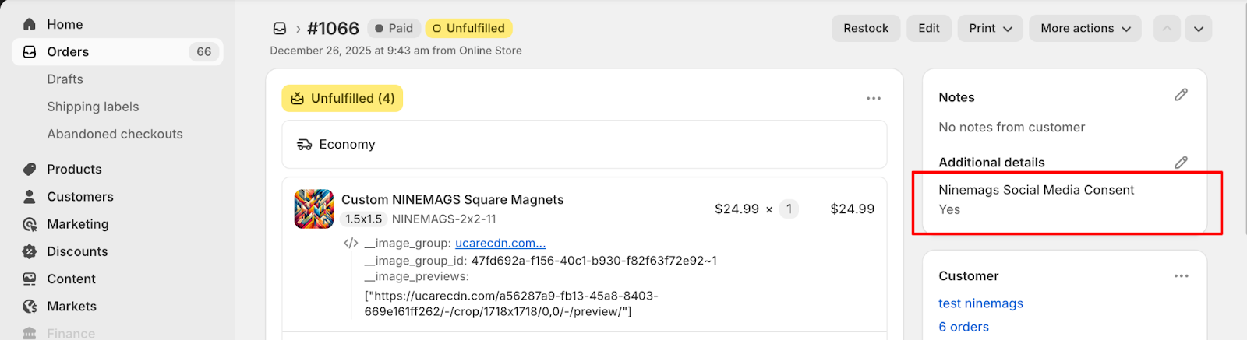Open the Unfulfilled card three-dot menu
This screenshot has height=340, width=1247.
873,98
